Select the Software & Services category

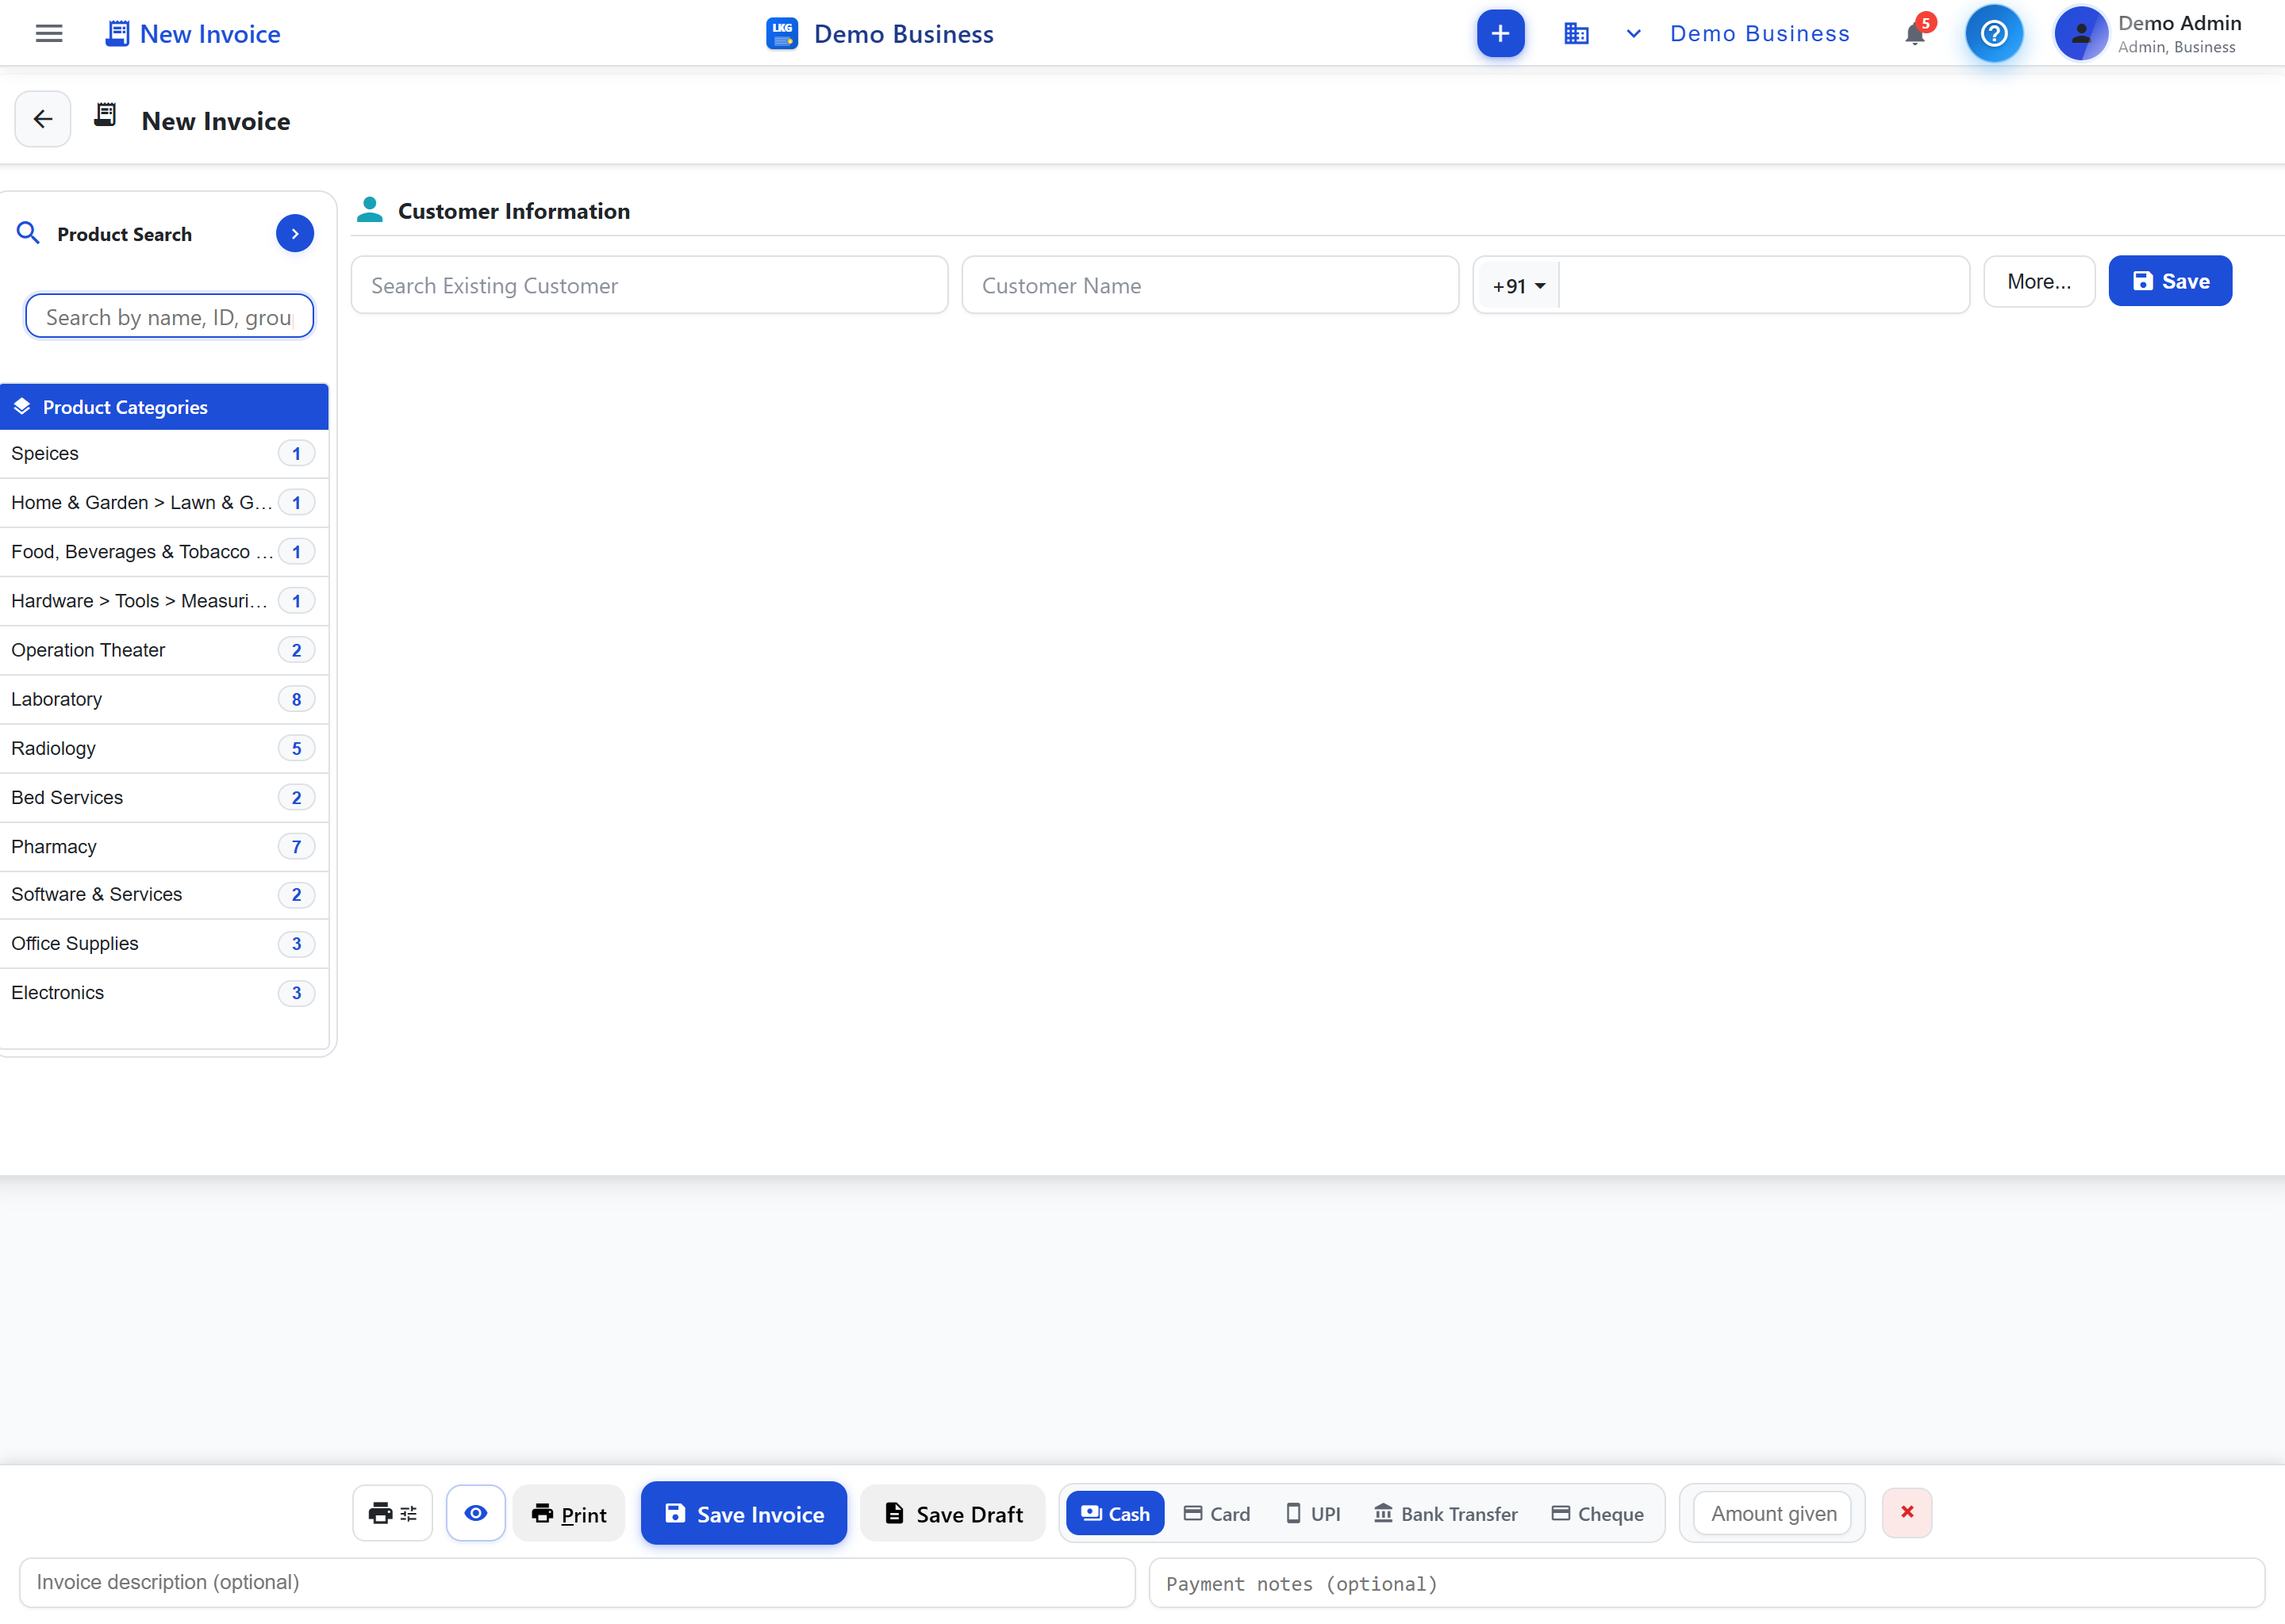pyautogui.click(x=163, y=895)
